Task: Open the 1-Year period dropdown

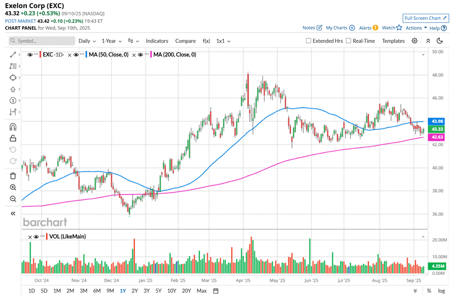Action: pos(111,41)
